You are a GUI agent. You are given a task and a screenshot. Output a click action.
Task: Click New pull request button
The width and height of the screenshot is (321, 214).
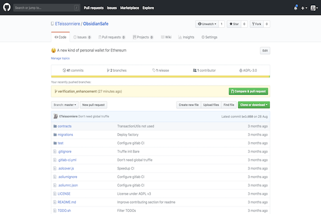93,105
